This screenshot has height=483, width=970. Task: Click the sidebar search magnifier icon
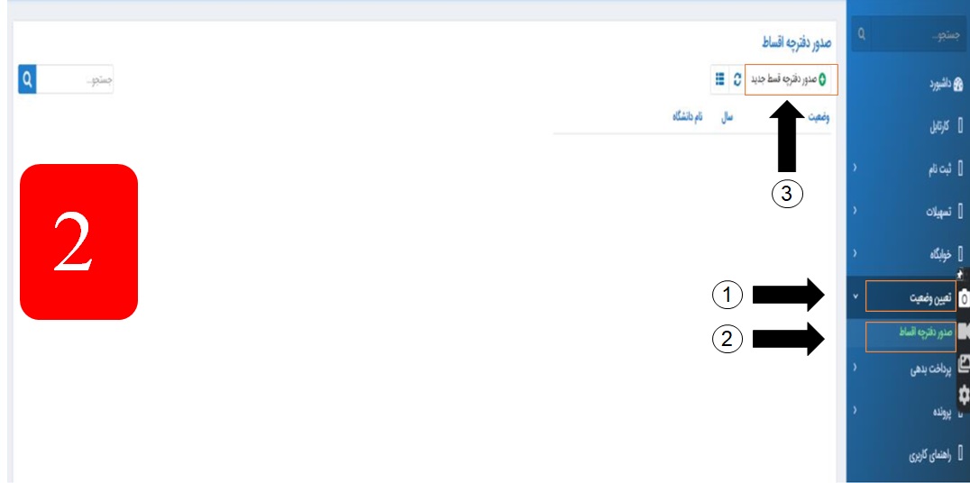point(861,36)
